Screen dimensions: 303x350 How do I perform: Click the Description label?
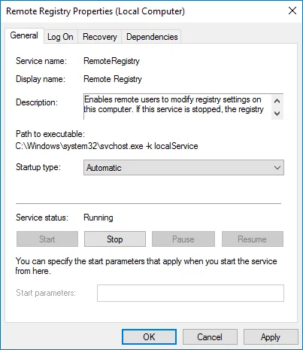[x=37, y=102]
